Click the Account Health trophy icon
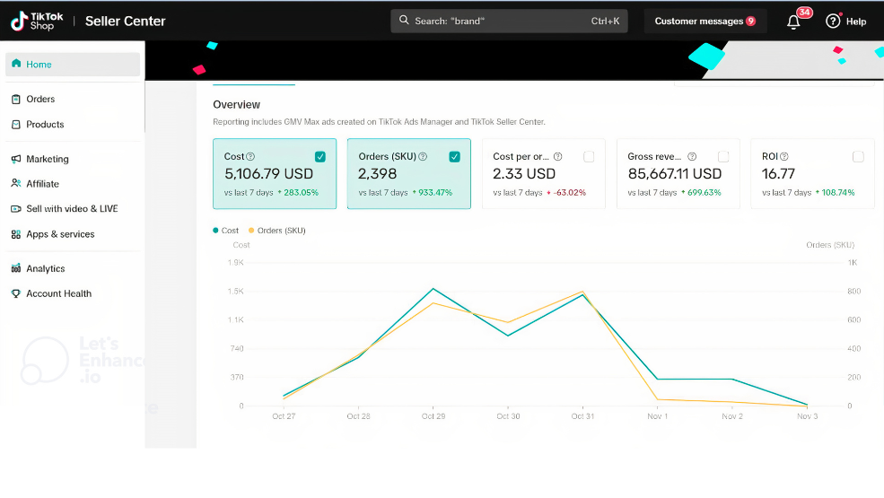Viewport: 884px width, 498px height. coord(16,294)
